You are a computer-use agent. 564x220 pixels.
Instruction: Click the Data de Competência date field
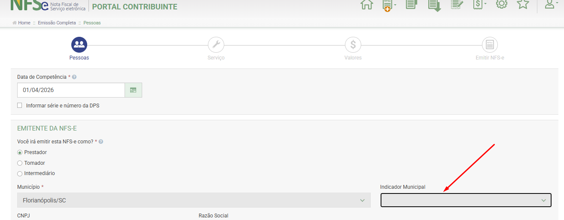(71, 90)
